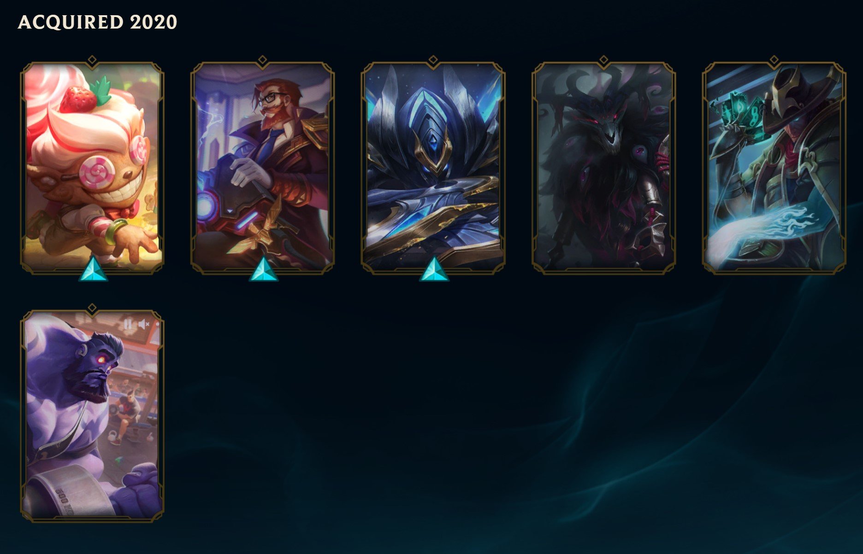Click the diamond marker above the Dr. Mundo card
The width and height of the screenshot is (863, 554).
tap(92, 308)
